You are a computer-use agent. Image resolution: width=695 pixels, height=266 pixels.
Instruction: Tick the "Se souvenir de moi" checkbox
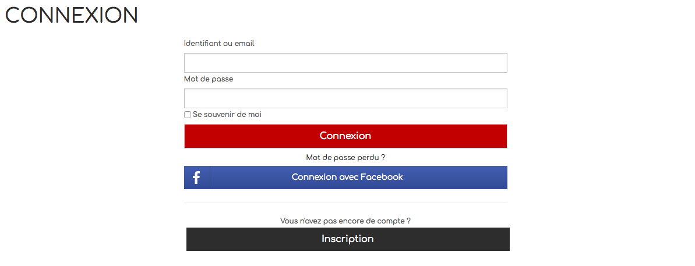[x=188, y=115]
